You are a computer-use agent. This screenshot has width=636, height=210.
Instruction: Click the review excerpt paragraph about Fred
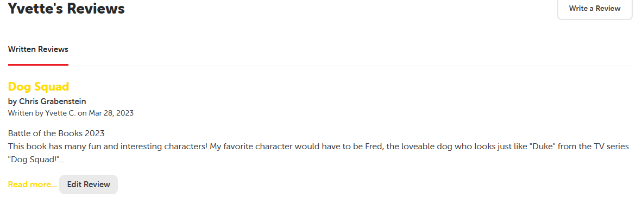pos(318,153)
